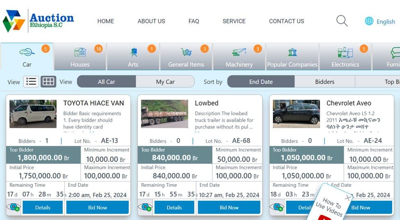This screenshot has width=400, height=220.
Task: Toggle watch eye icon for Toyota Hiace
Action: tap(14, 207)
